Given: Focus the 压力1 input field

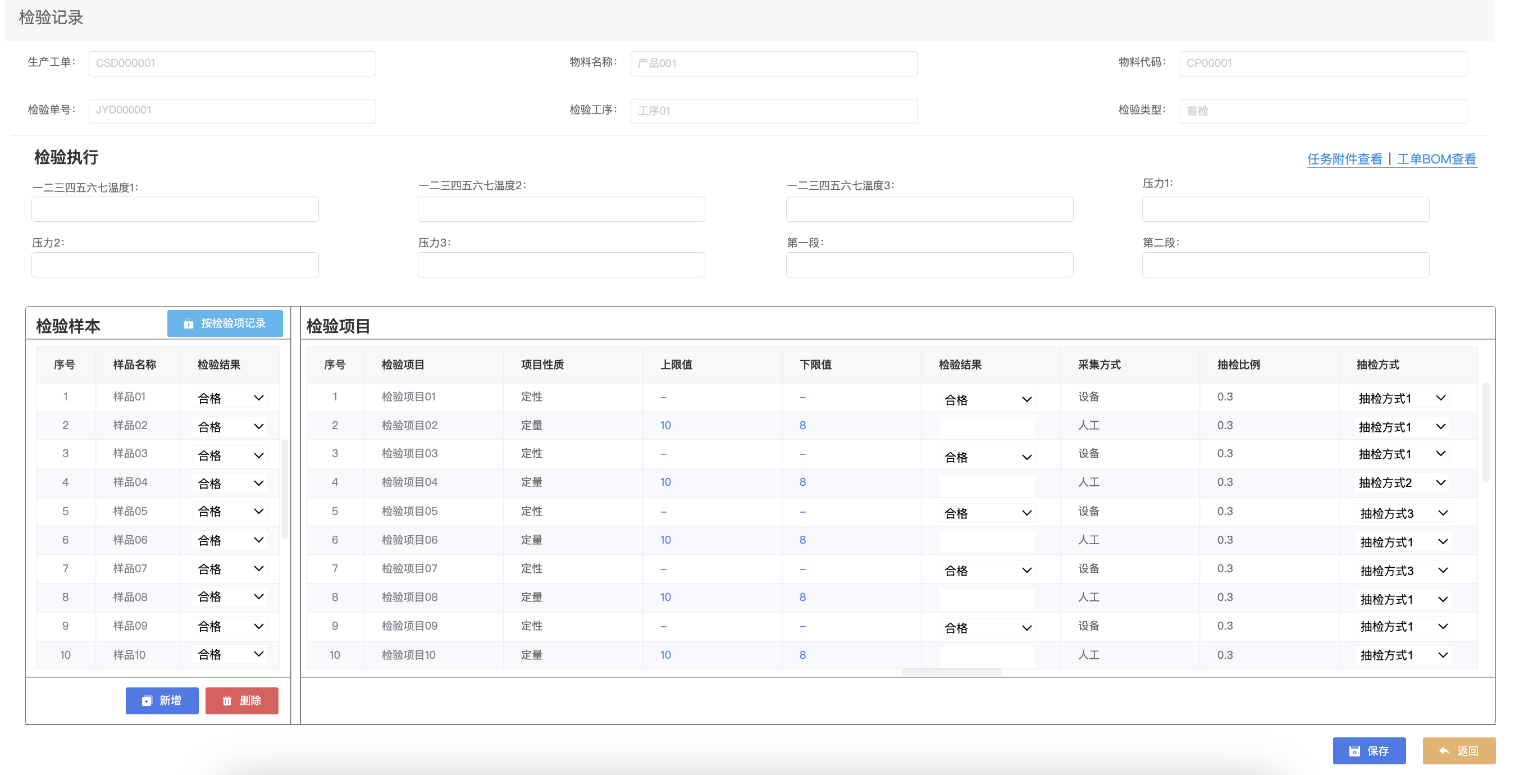Looking at the screenshot, I should click(1286, 209).
